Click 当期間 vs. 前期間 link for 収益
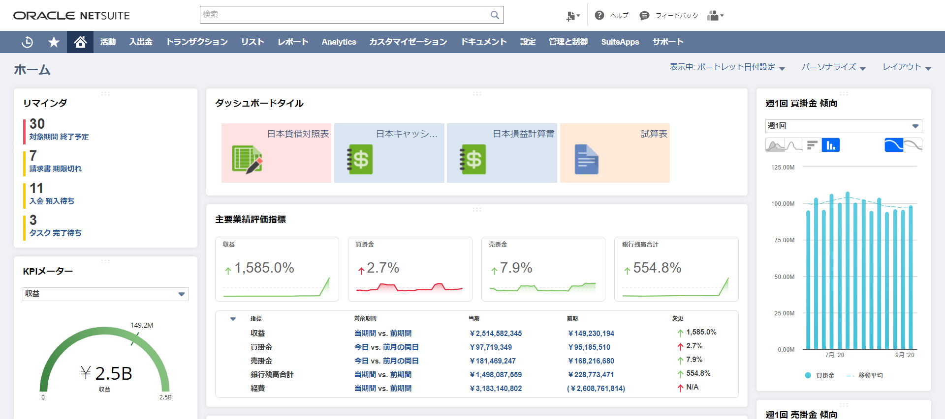 (x=382, y=334)
